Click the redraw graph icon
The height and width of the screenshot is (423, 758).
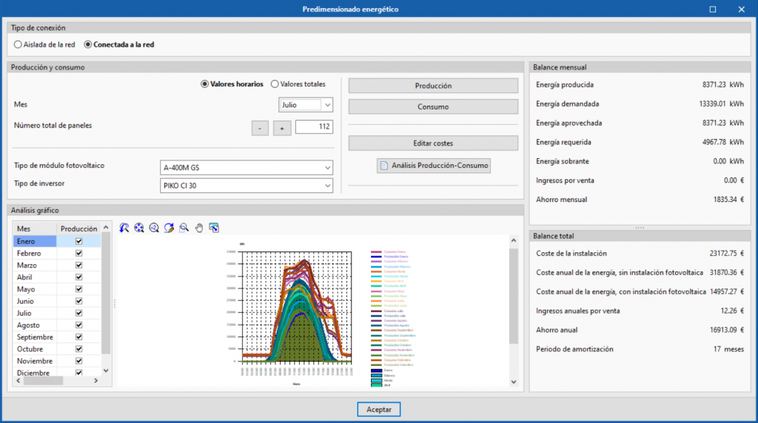[x=169, y=228]
